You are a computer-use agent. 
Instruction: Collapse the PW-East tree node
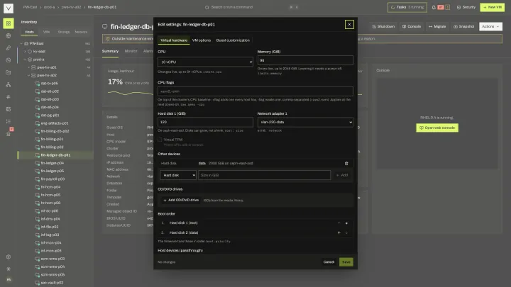point(21,43)
